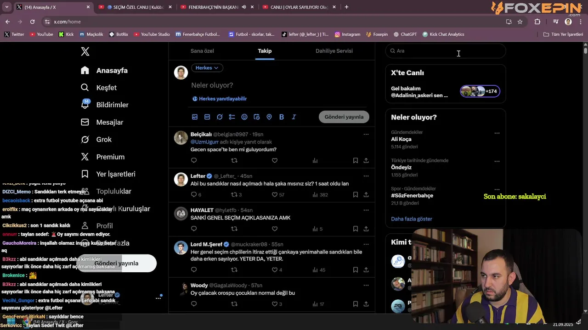Switch to Dahiliye Servisi tab
Screen dimensions: 588x330
coord(334,51)
